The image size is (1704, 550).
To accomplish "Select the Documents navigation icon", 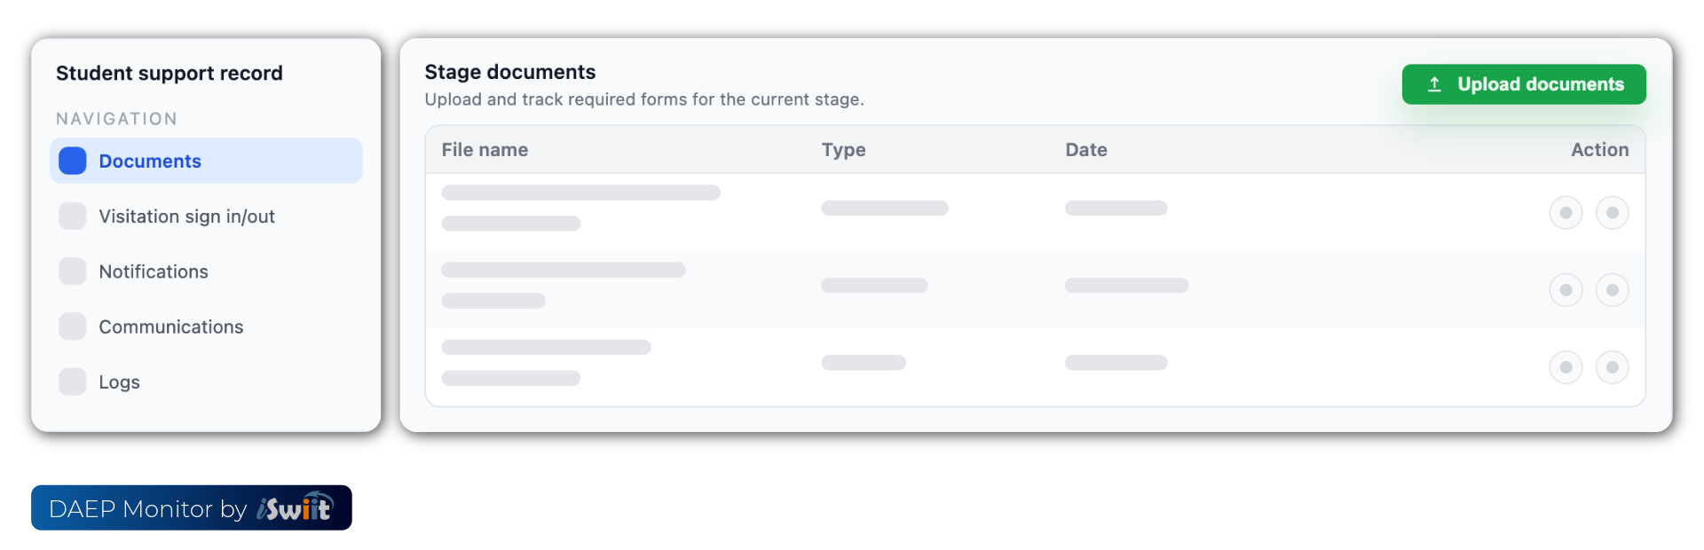I will (71, 161).
